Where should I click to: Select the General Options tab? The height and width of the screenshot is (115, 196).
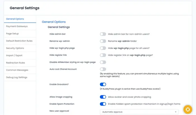pos(15,19)
